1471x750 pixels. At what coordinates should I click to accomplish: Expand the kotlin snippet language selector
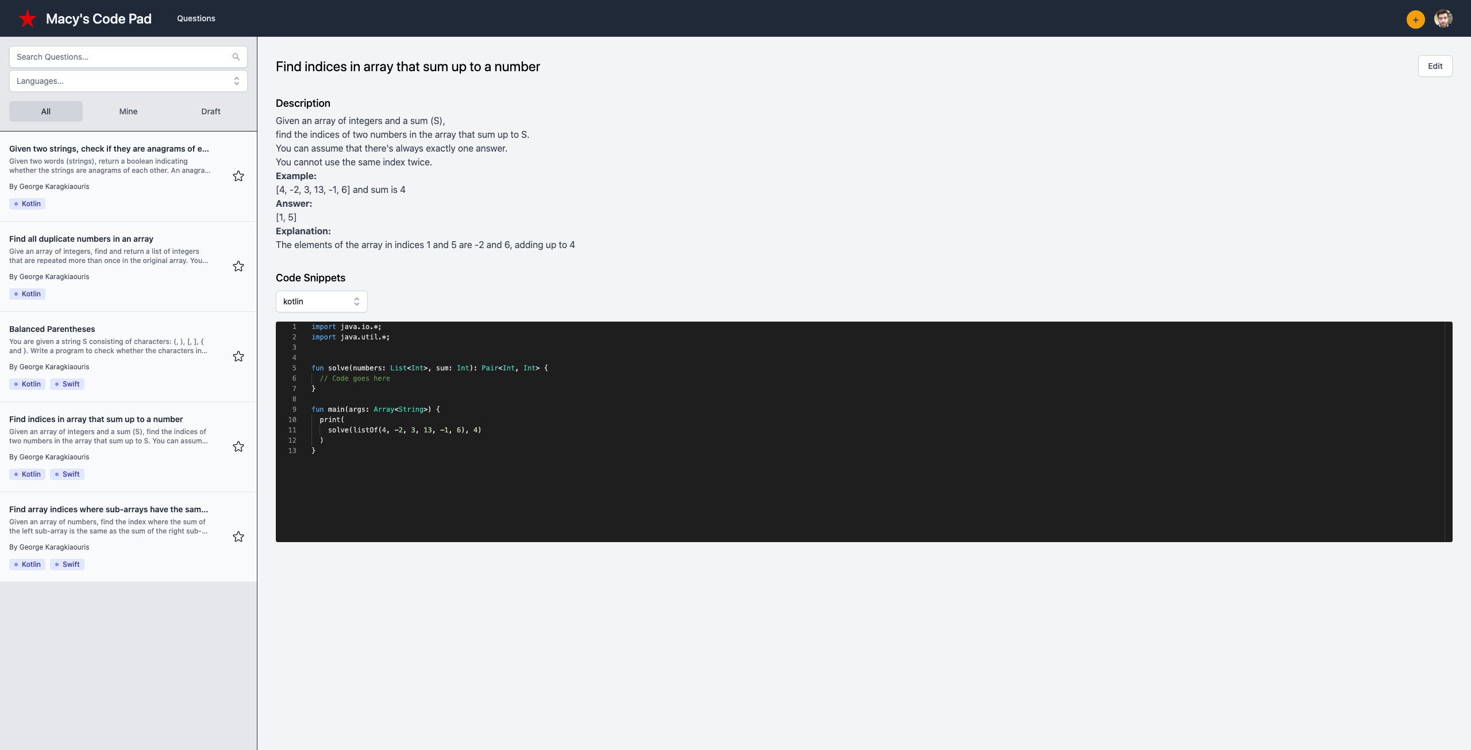[321, 301]
